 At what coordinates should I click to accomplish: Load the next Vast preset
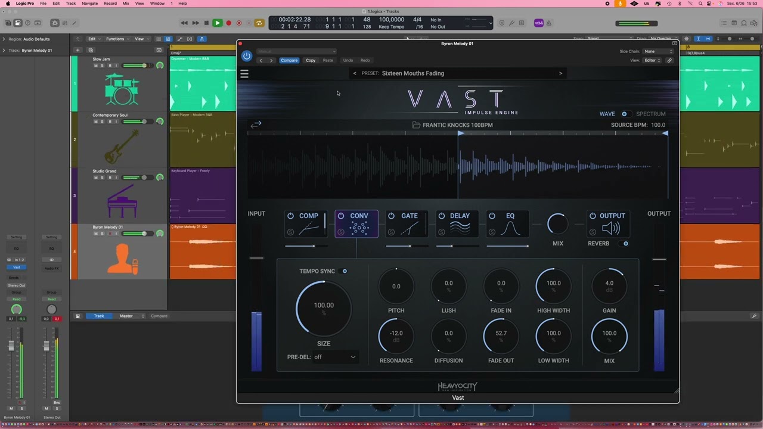pos(560,73)
